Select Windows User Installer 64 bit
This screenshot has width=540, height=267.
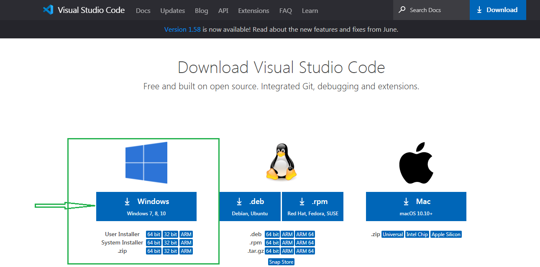[x=154, y=234]
